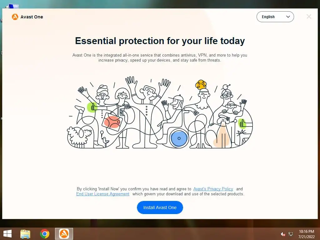Click the blue wheelchair wheel in the illustration

[179, 138]
